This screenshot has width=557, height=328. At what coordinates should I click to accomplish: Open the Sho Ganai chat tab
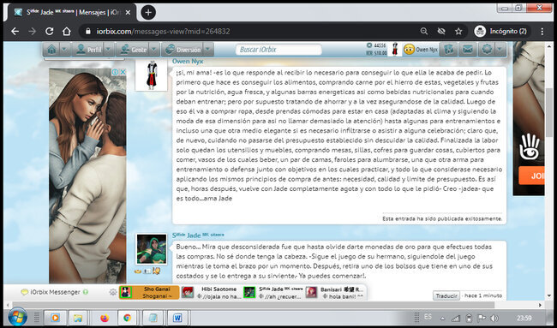coord(149,293)
